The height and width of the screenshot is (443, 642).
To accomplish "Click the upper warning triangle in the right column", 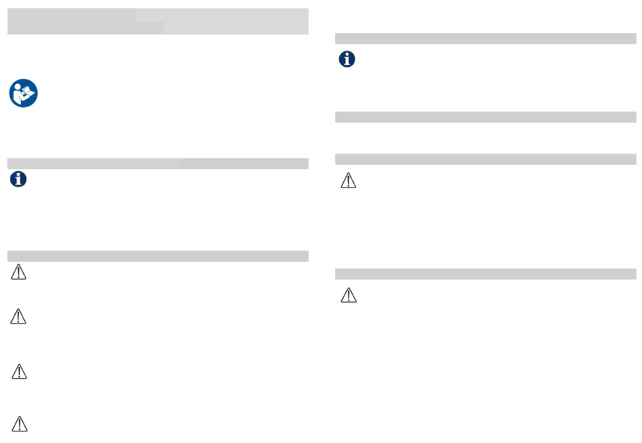I will point(349,181).
